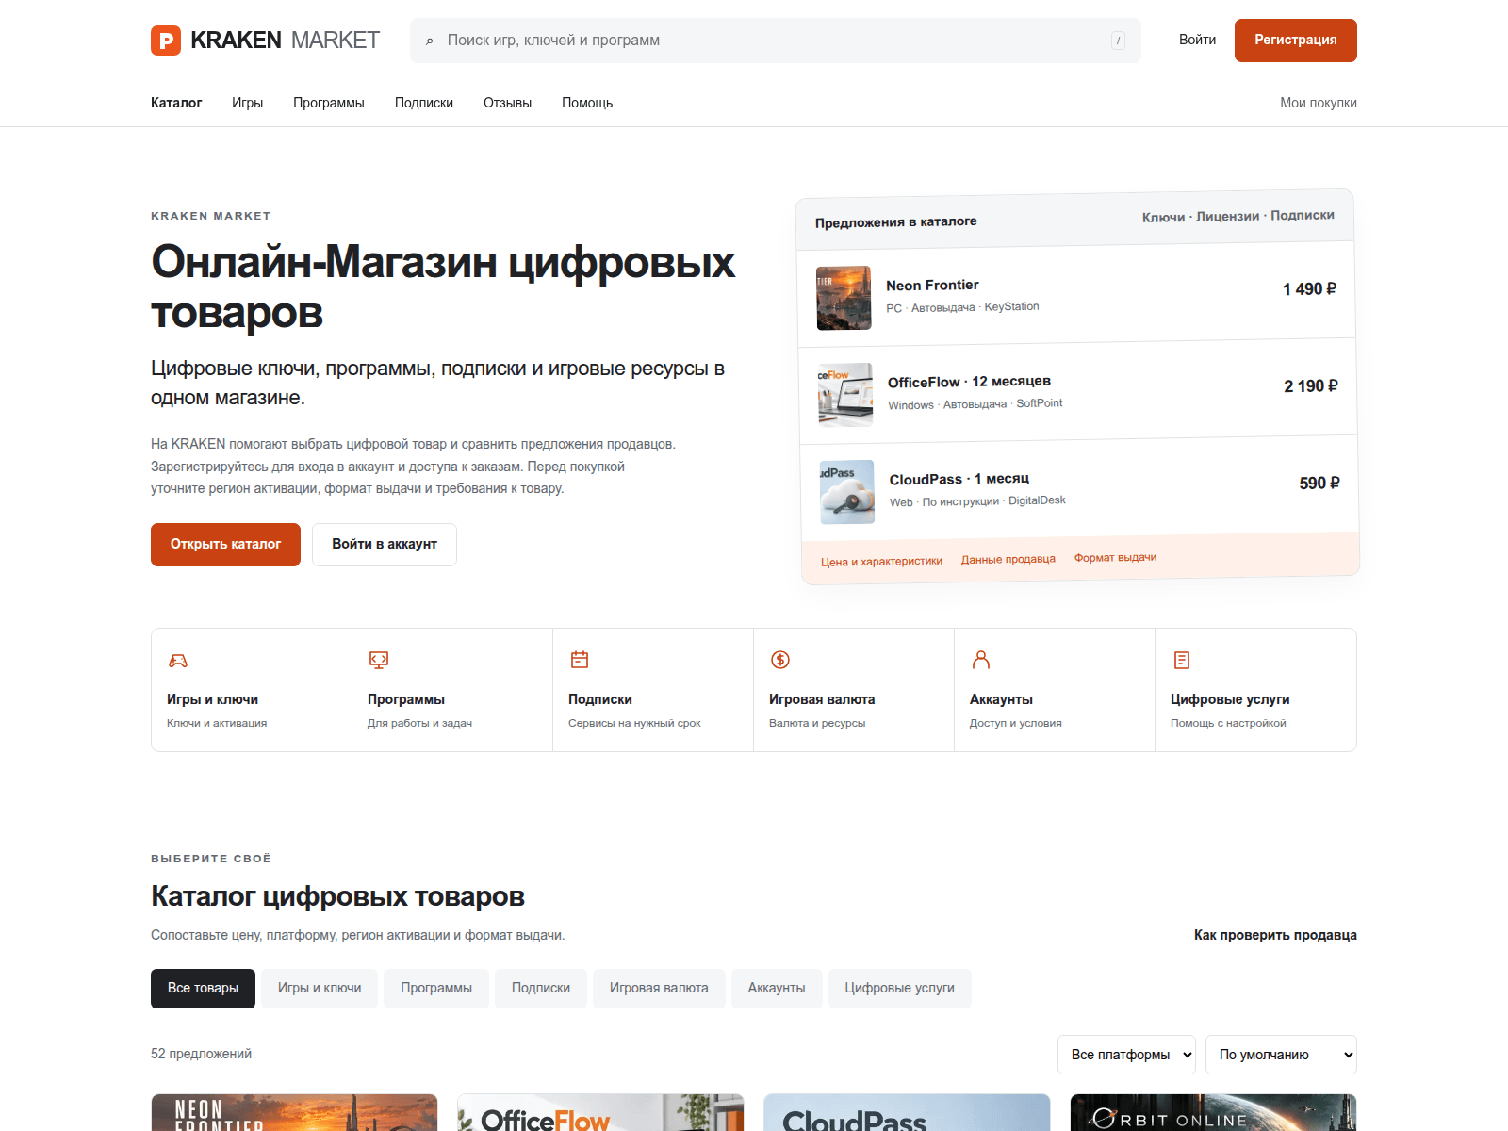1508x1131 pixels.
Task: Select the Подписки catalog filter tab
Action: (x=541, y=989)
